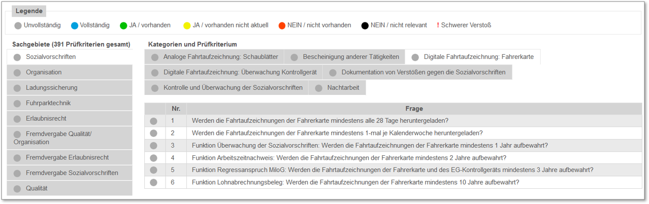Click the gray status dot for question 1

(154, 121)
